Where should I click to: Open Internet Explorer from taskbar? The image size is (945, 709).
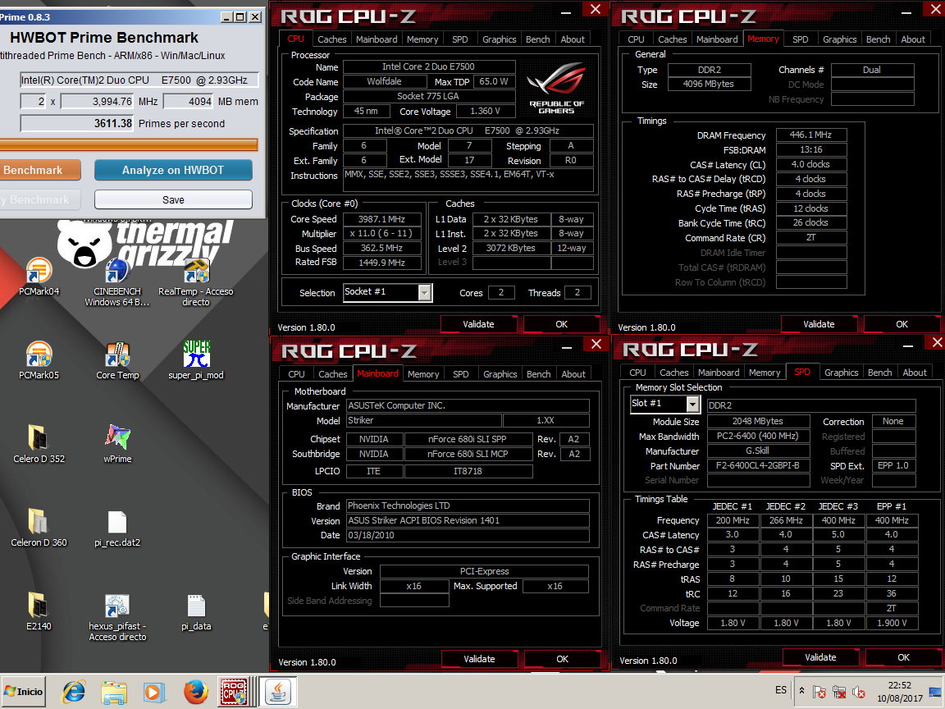click(x=74, y=692)
